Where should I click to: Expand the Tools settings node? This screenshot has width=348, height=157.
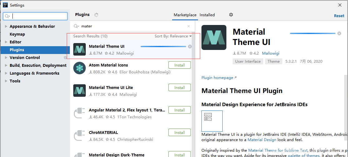click(6, 81)
